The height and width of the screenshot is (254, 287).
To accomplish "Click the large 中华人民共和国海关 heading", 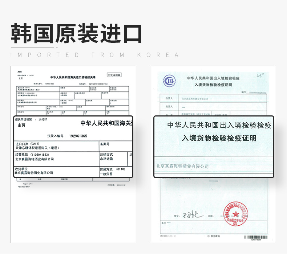I will pos(106,123).
